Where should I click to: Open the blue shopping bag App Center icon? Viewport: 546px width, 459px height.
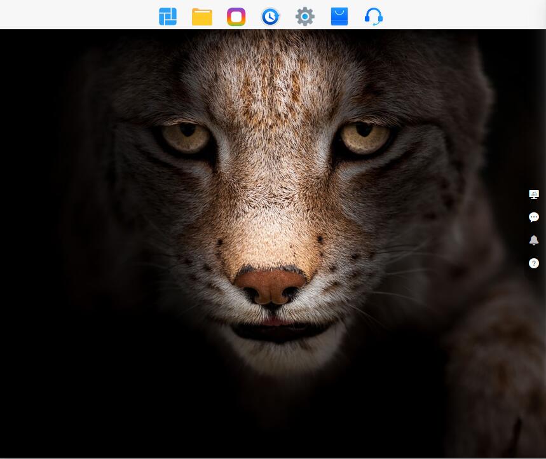point(339,17)
